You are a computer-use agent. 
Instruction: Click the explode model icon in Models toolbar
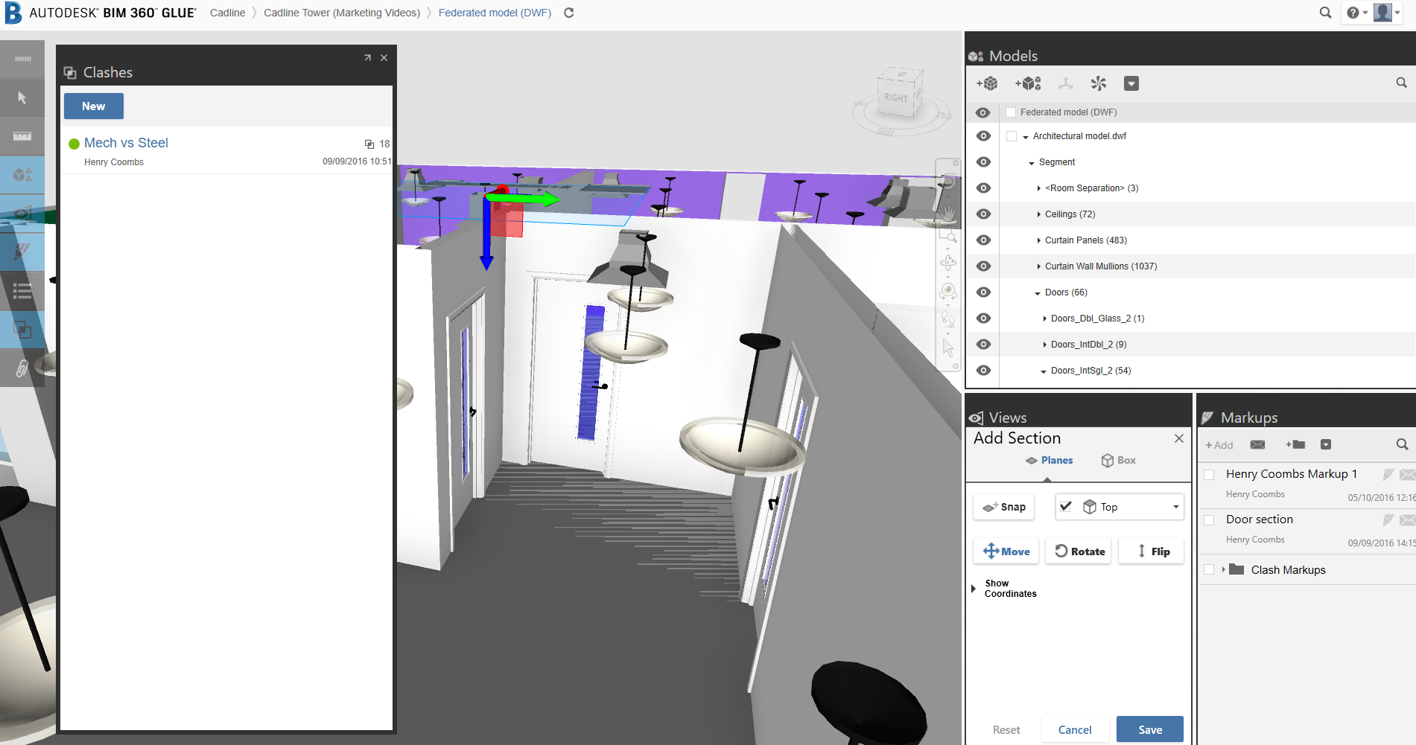tap(1099, 83)
